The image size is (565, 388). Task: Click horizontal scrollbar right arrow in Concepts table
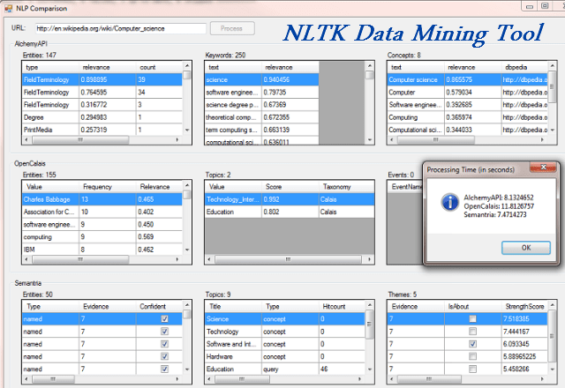[x=542, y=139]
